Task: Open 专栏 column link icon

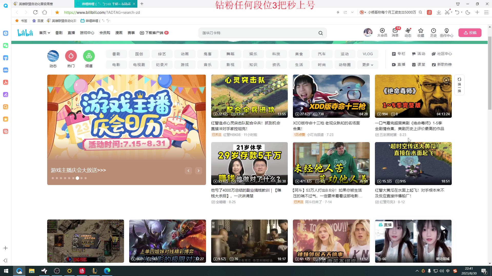Action: click(x=398, y=54)
